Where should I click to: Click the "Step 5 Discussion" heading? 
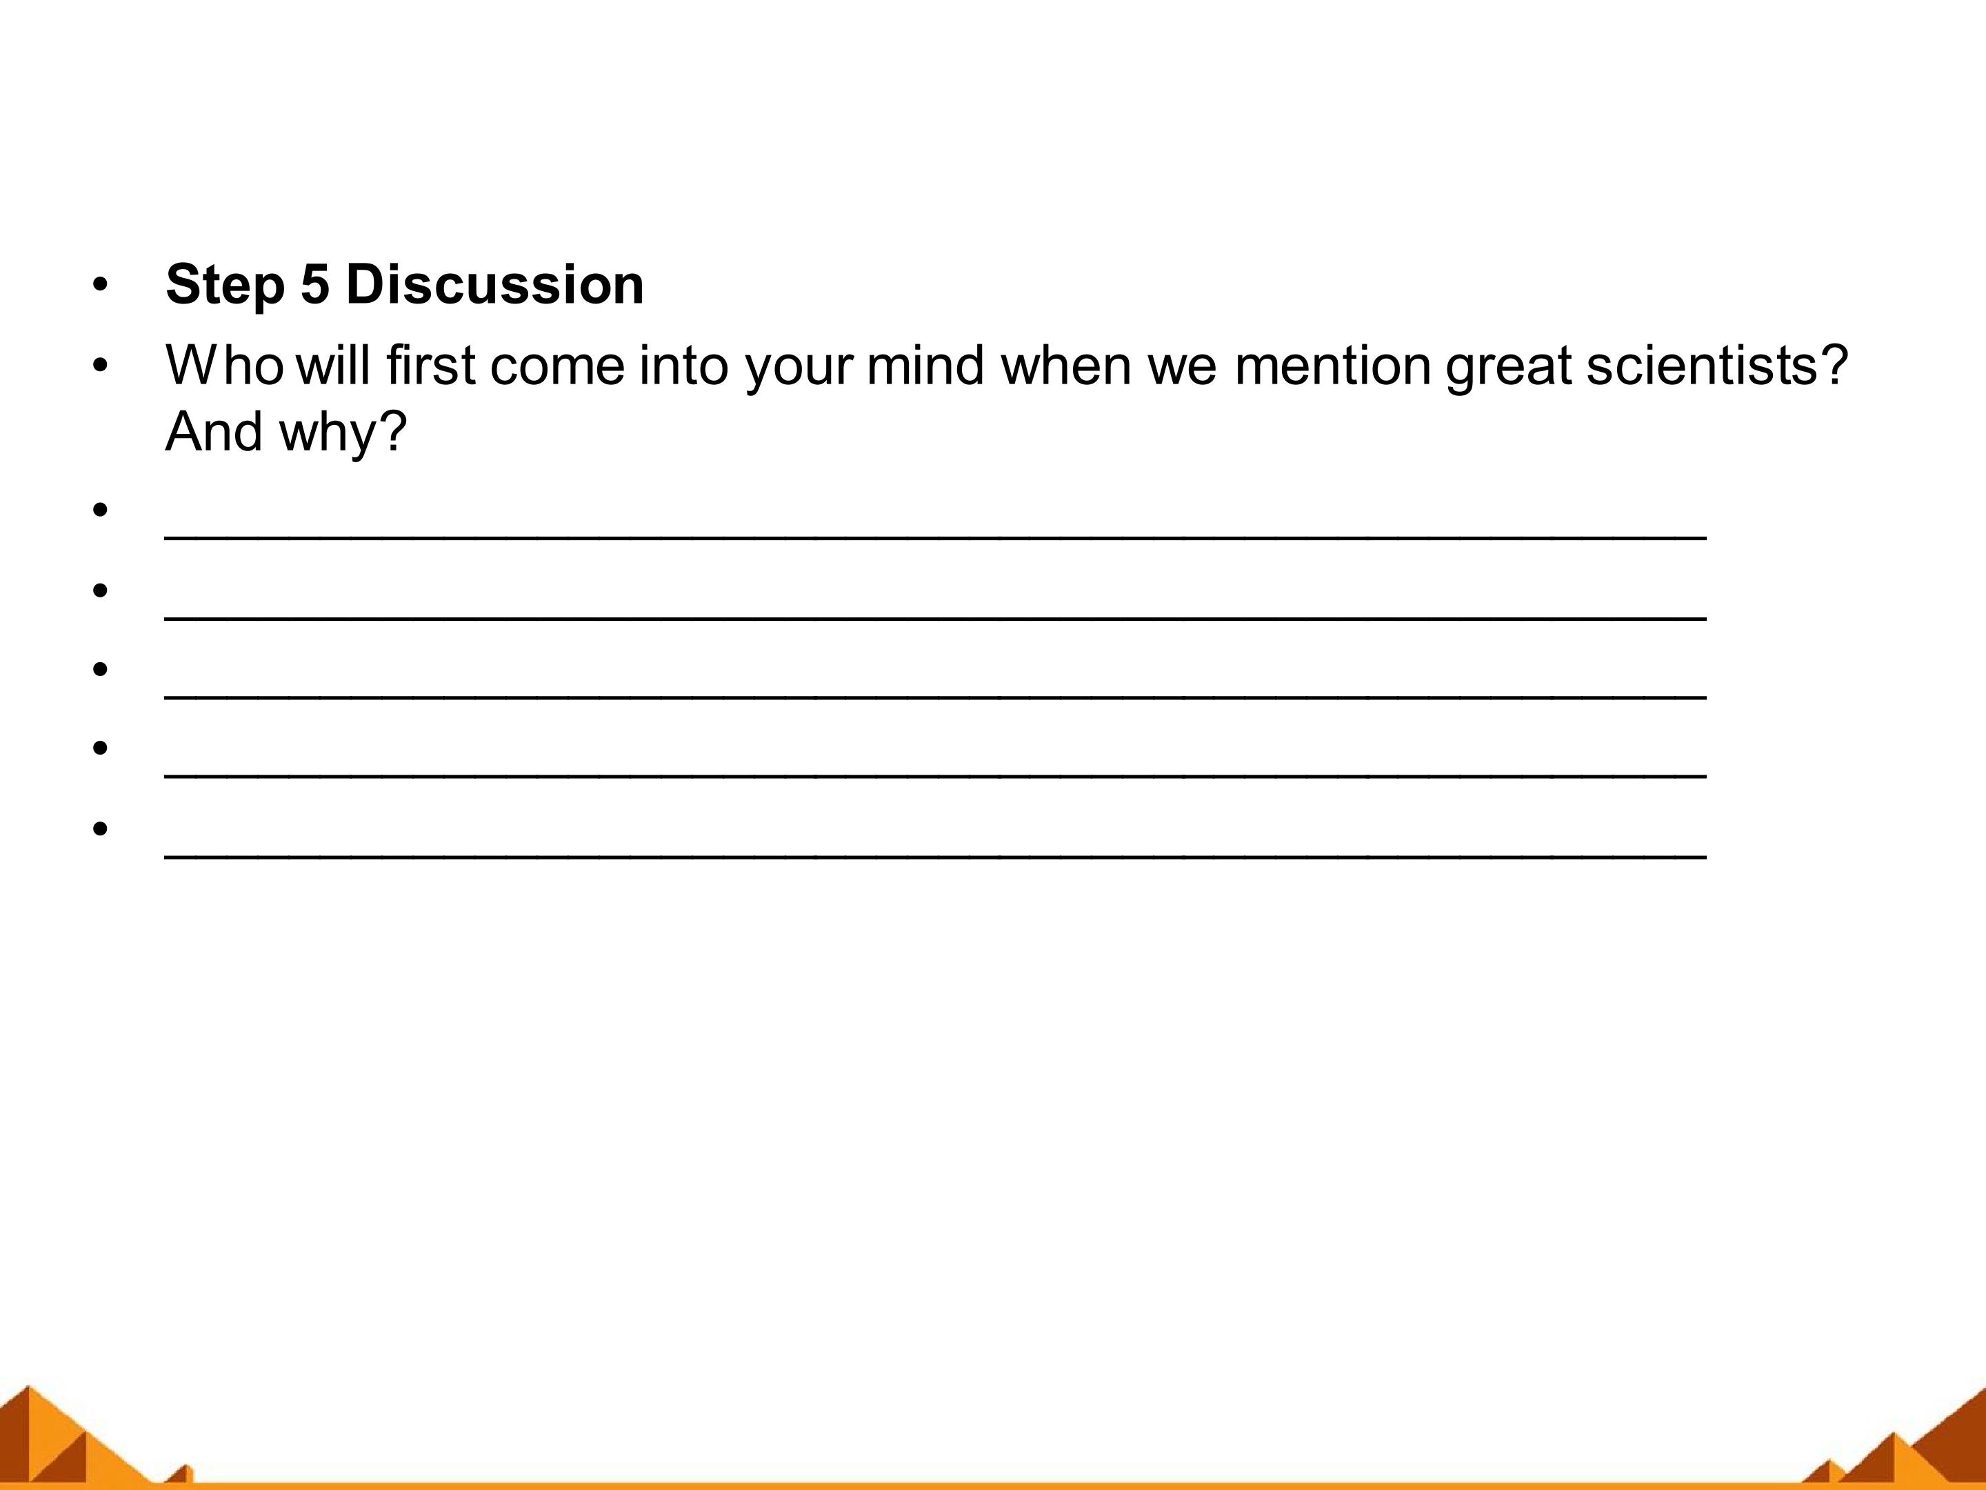pyautogui.click(x=405, y=285)
